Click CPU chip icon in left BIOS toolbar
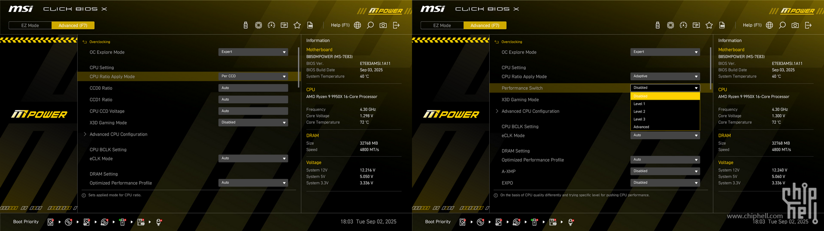Image resolution: width=824 pixels, height=231 pixels. tap(258, 25)
